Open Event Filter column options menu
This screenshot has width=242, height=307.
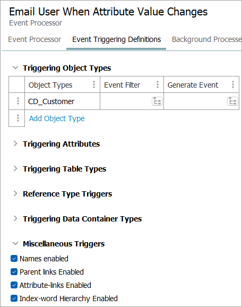158,84
